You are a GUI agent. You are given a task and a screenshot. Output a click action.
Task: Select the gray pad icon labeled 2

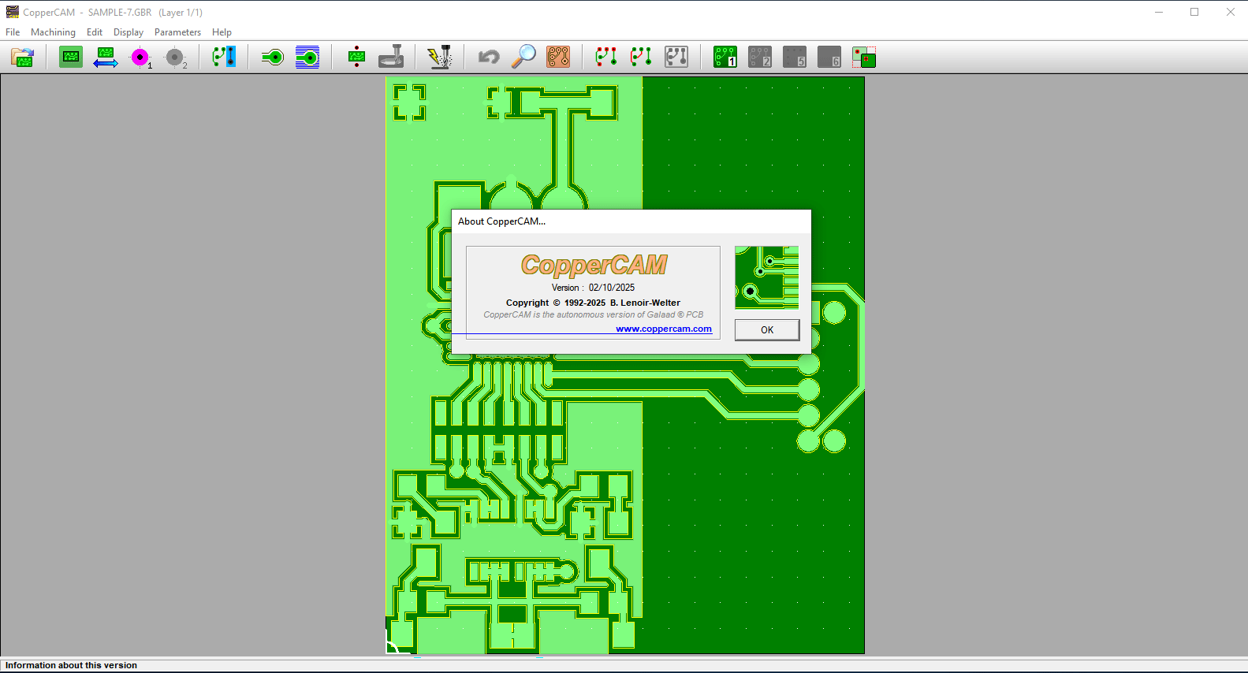(175, 58)
